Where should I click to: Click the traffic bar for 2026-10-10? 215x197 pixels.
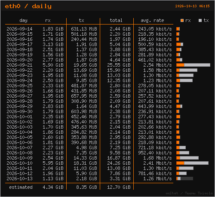click(192, 163)
